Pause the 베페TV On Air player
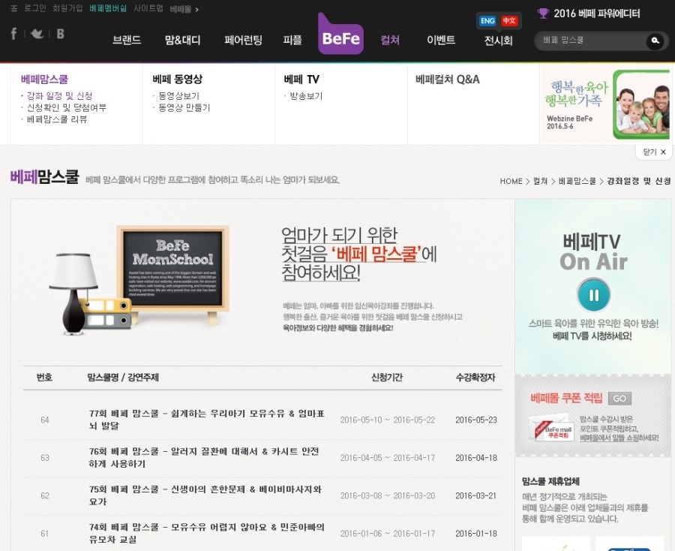 (x=594, y=295)
